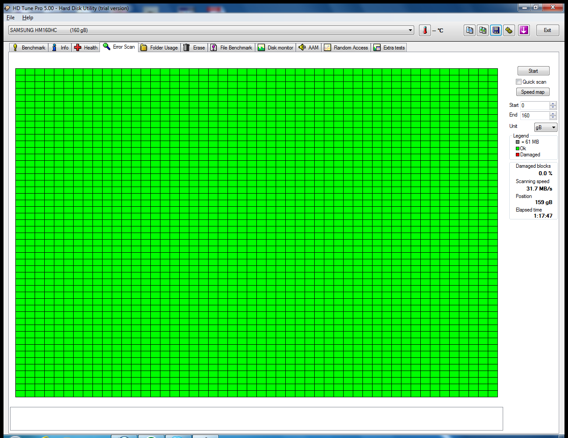Viewport: 568px width, 438px height.
Task: Open the options gear icon
Action: tap(509, 30)
